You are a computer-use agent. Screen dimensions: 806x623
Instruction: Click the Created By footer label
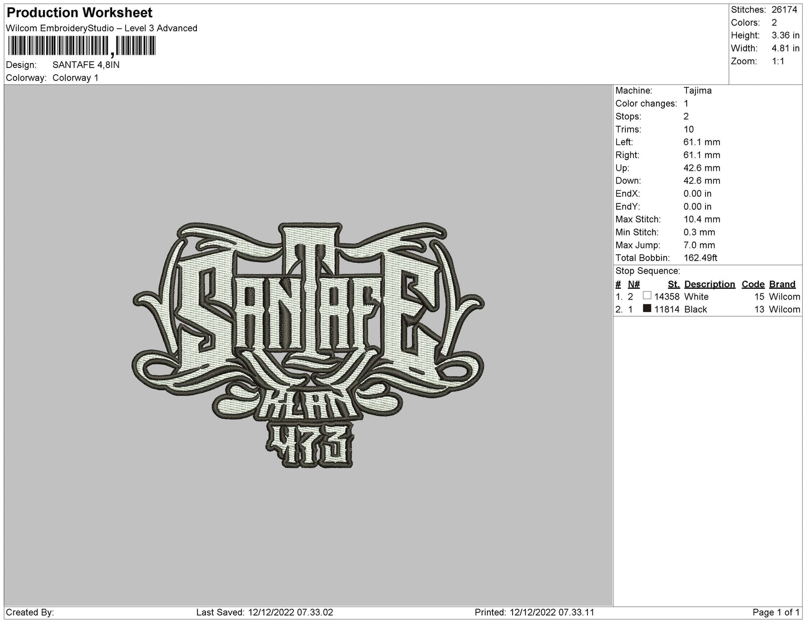[30, 612]
